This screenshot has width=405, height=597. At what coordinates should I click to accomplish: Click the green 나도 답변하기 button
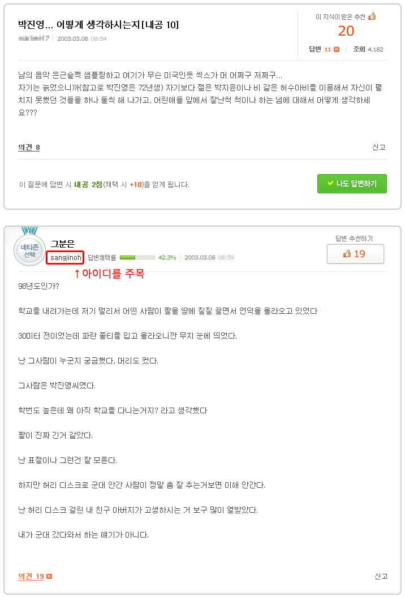(352, 184)
